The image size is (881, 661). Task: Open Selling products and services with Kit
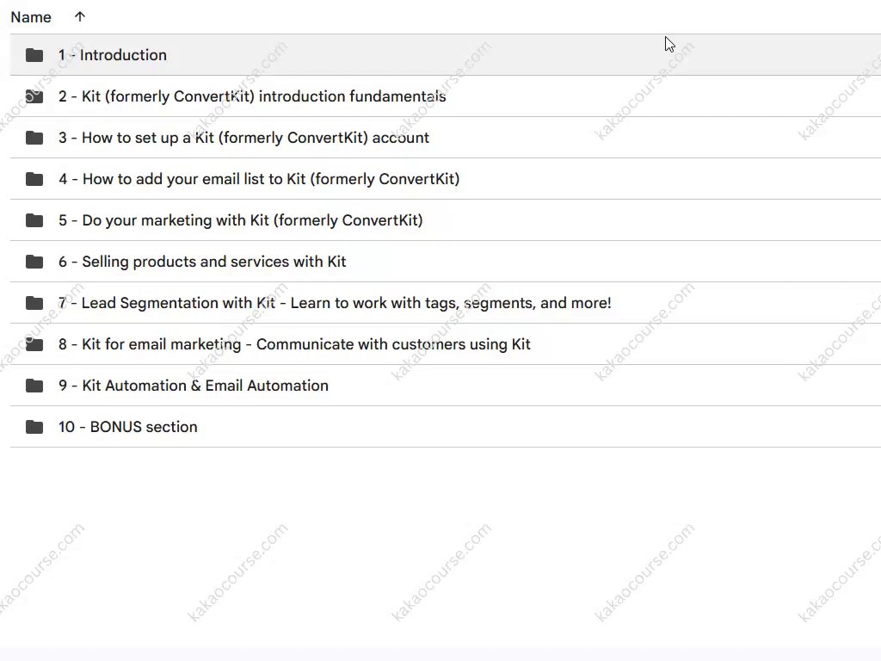click(x=202, y=262)
